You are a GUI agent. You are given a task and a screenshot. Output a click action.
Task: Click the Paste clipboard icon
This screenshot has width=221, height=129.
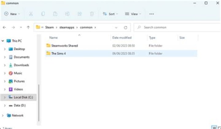pos(55,14)
